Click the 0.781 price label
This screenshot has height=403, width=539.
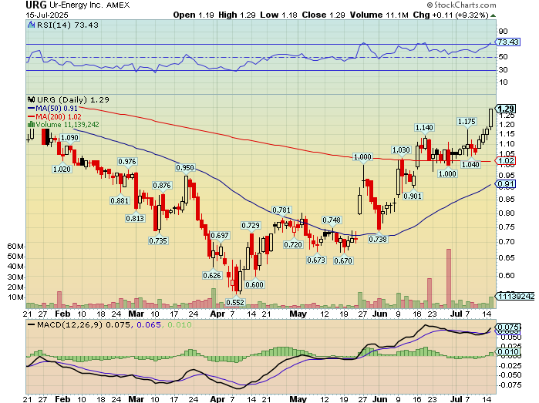tap(281, 210)
